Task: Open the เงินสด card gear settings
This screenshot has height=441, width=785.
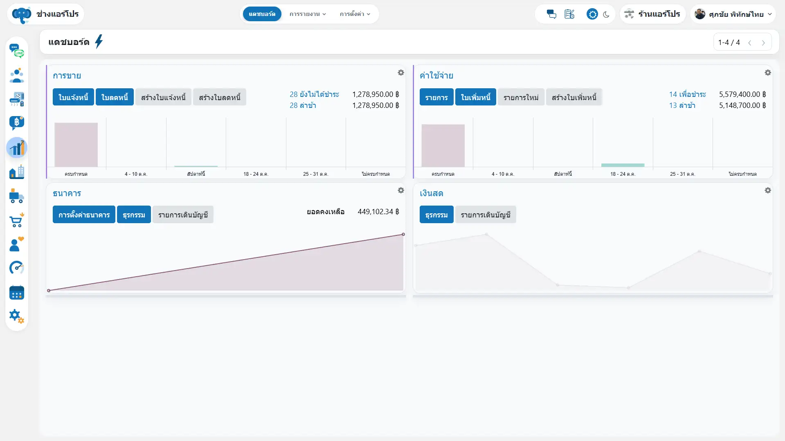Action: pos(768,190)
